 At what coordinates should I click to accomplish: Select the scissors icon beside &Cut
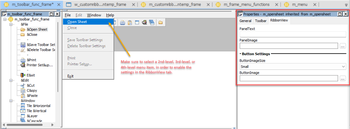coord(23,85)
